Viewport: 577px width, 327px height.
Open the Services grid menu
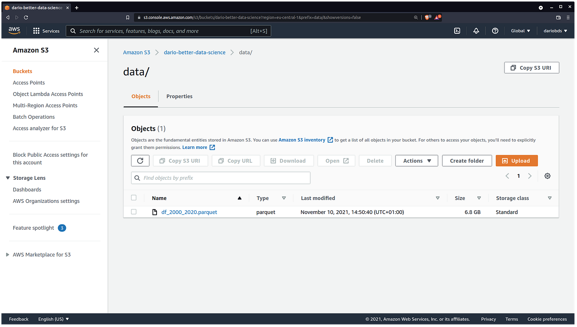46,31
